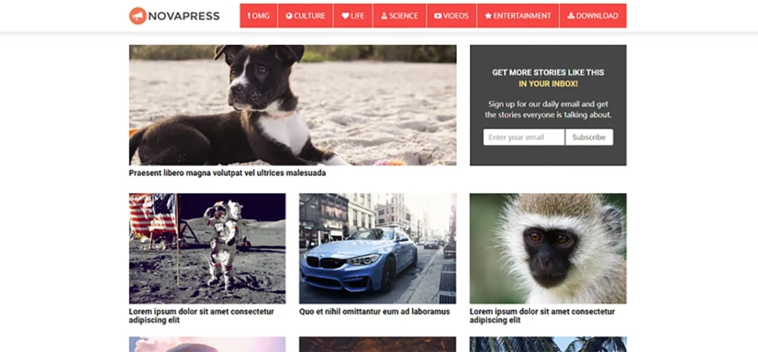Open the Entertainment menu item
The image size is (758, 352).
517,16
